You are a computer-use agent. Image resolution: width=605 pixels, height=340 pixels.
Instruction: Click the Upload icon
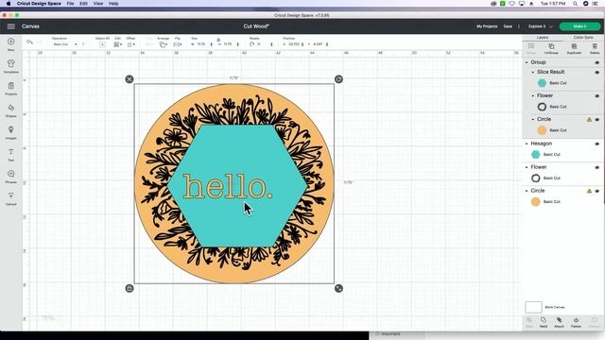10,198
